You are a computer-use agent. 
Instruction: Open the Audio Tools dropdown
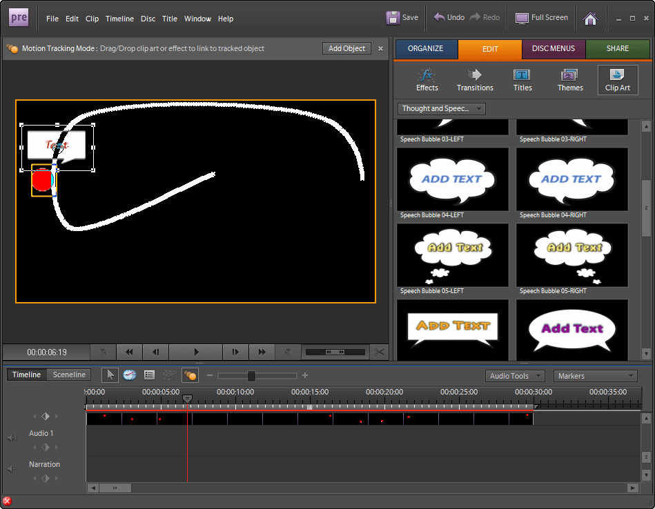[x=515, y=376]
